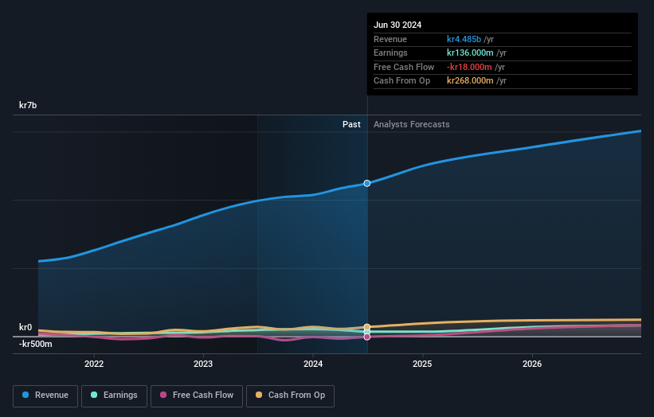Toggle the Free Cash Flow legend button
The image size is (654, 417).
click(197, 396)
